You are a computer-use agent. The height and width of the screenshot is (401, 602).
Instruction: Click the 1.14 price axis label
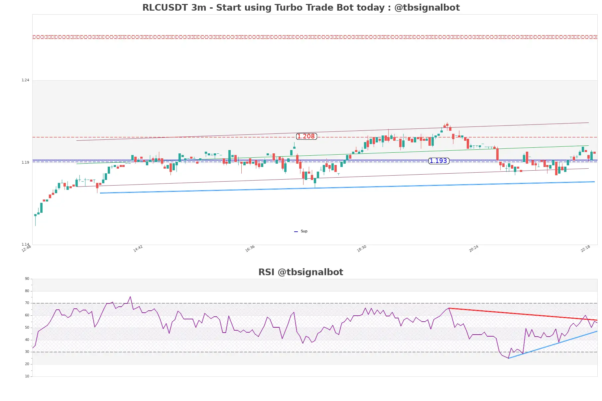(x=25, y=244)
